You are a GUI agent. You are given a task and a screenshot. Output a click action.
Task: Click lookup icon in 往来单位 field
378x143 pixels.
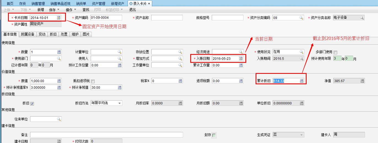point(59,119)
